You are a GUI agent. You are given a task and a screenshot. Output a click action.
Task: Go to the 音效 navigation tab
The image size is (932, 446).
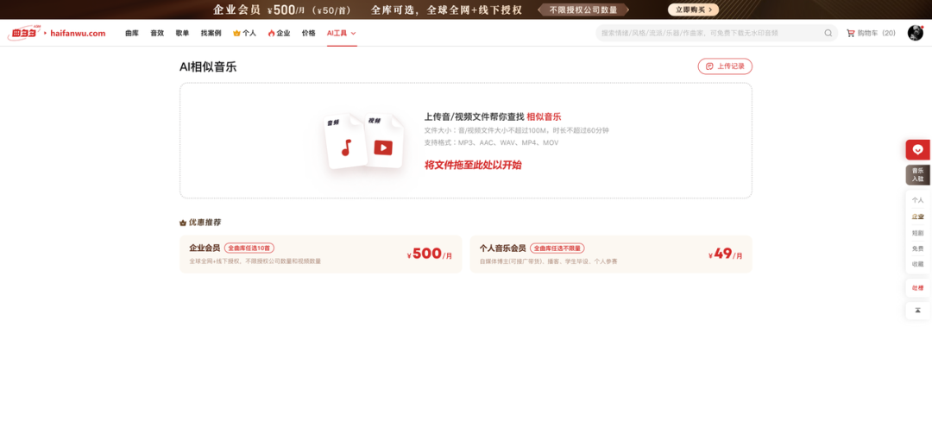(157, 33)
